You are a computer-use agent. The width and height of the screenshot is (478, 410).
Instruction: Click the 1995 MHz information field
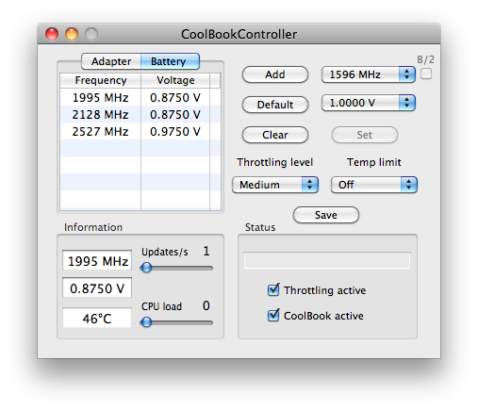click(x=97, y=260)
